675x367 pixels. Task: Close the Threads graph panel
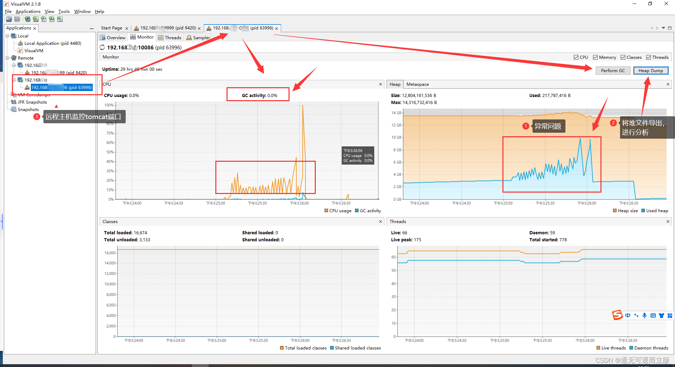(x=668, y=222)
